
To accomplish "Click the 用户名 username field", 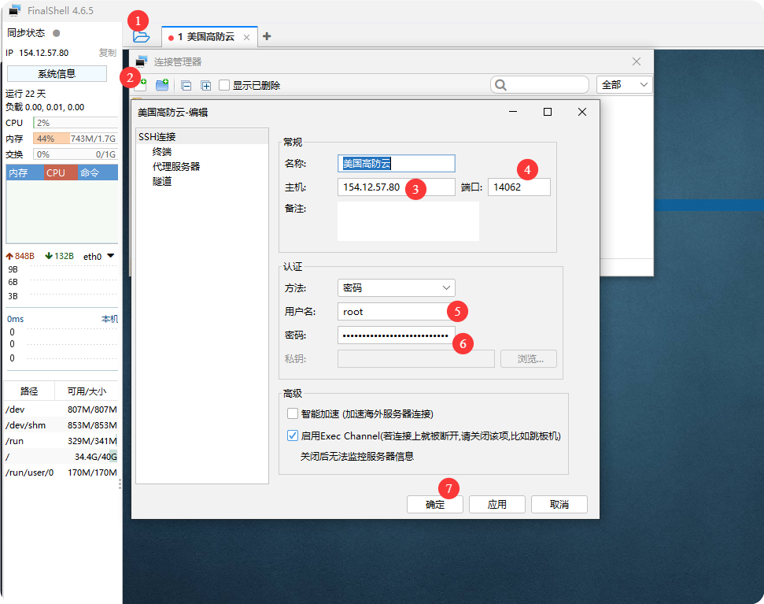I will tap(396, 312).
